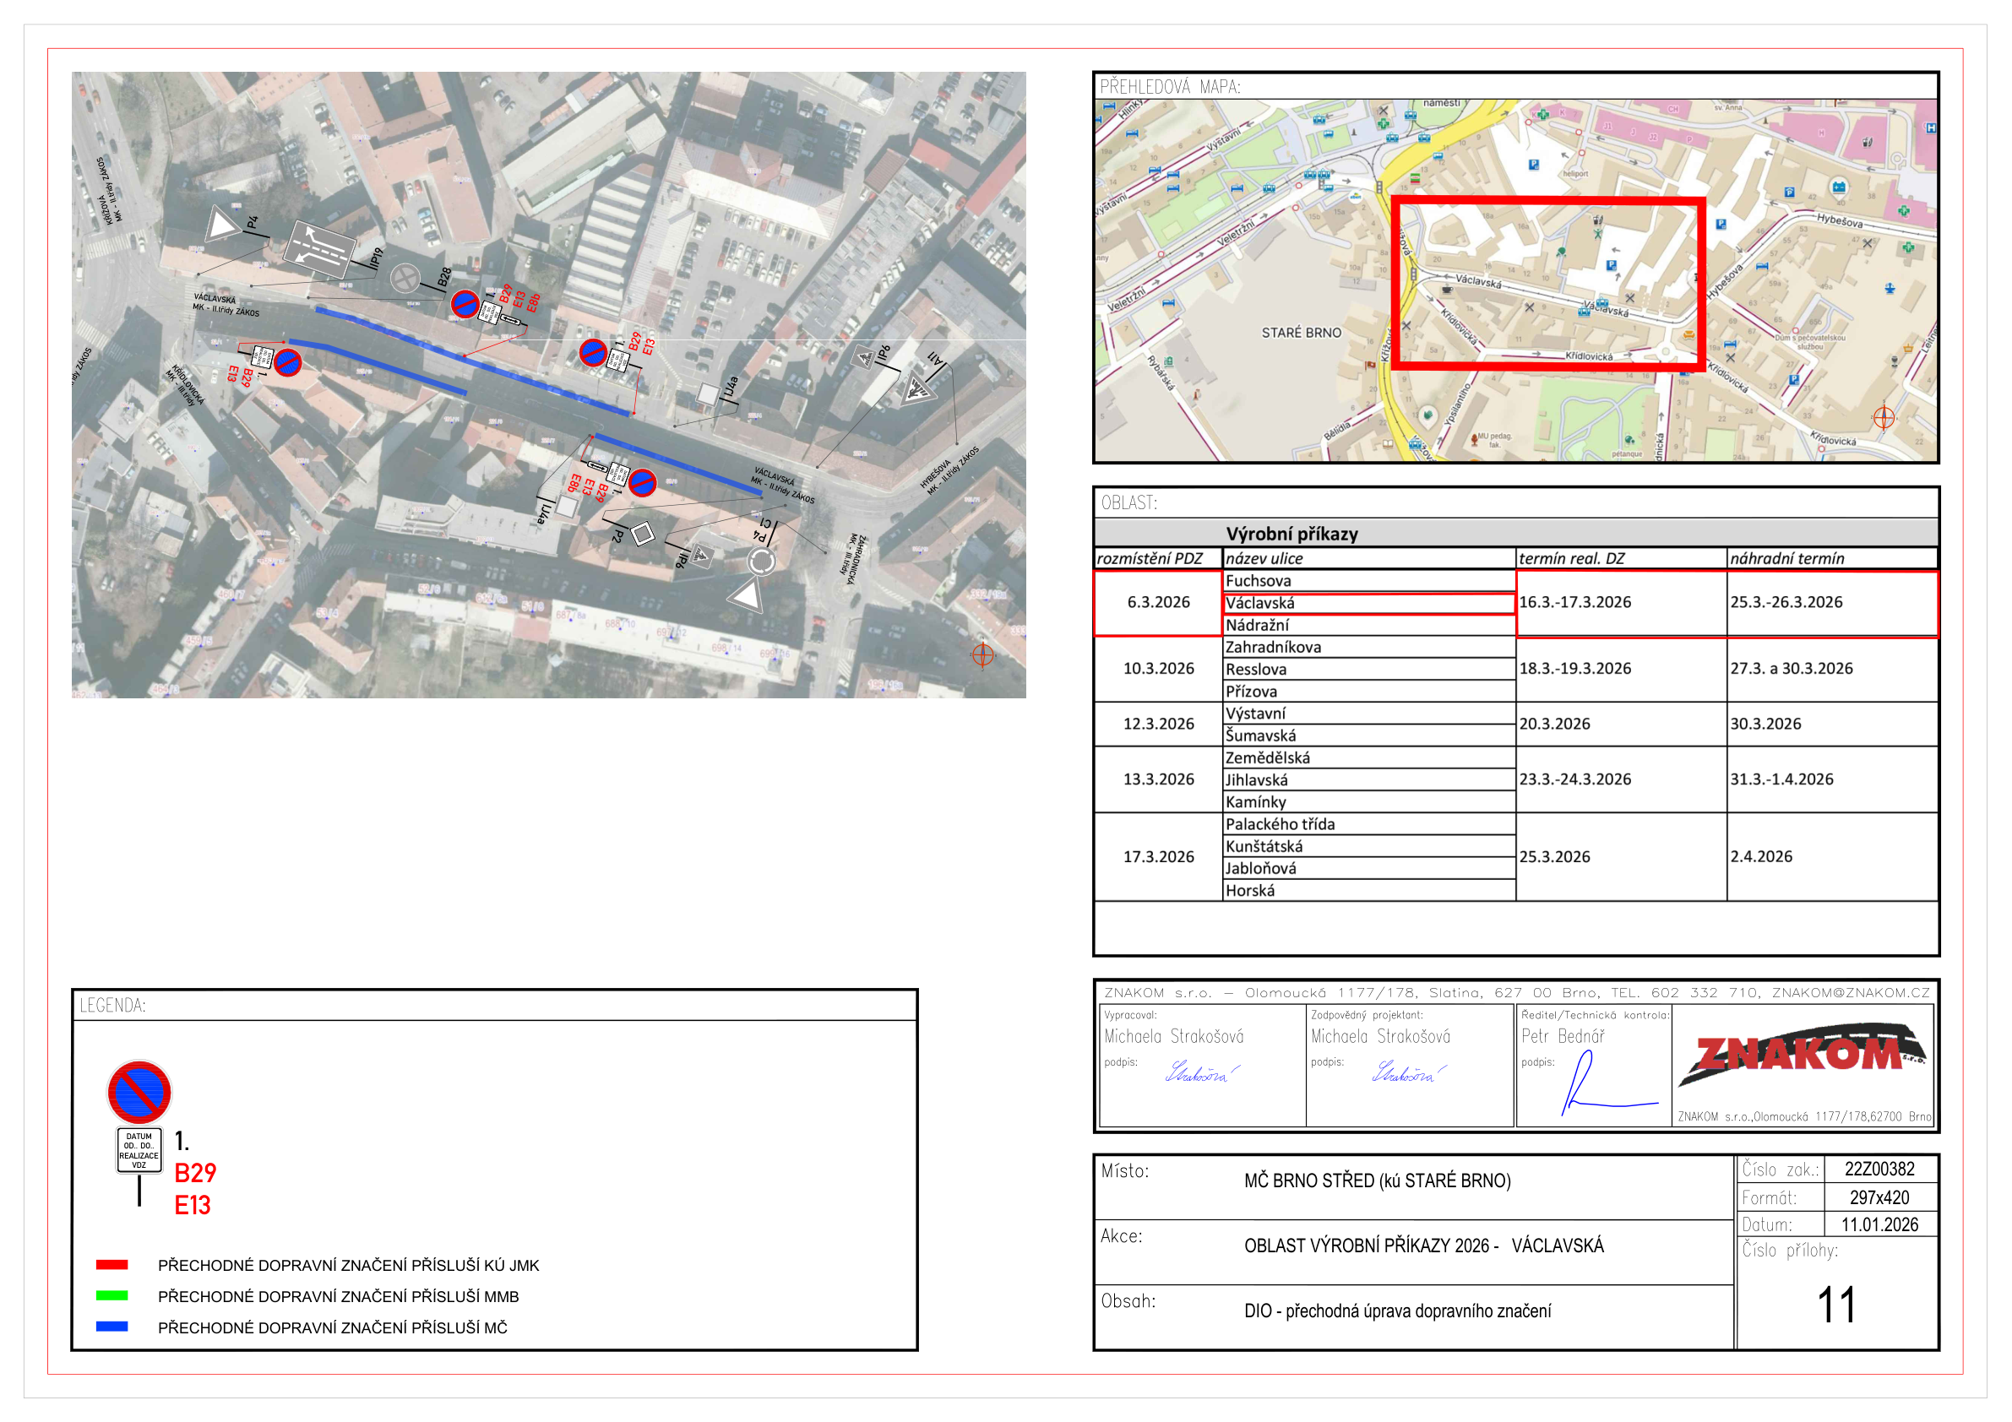
Task: Click the STARÉ BRNO label on the overview map
Action: 1302,333
